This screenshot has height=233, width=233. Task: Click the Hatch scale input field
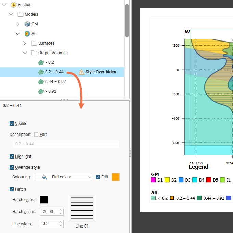click(49, 212)
